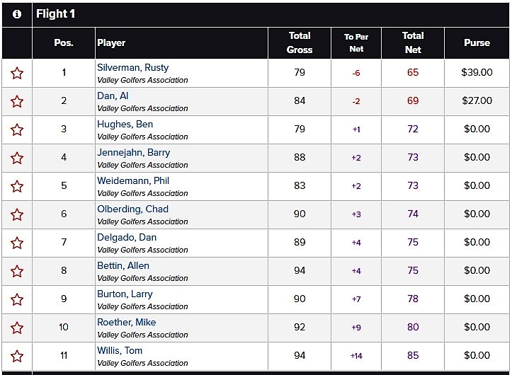Click the To Par Net column header
This screenshot has width=512, height=375.
coord(356,42)
